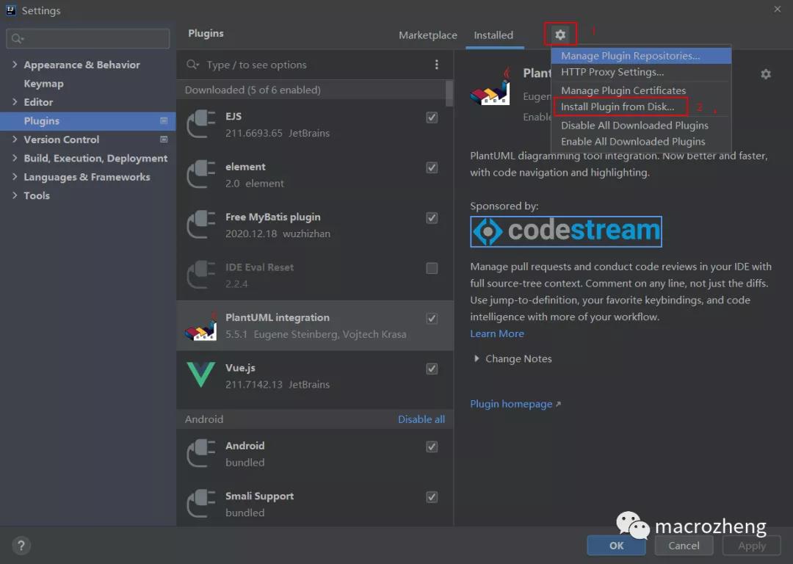Select the Free MyBatis plugin name
Screen dimensions: 793x564
point(273,217)
